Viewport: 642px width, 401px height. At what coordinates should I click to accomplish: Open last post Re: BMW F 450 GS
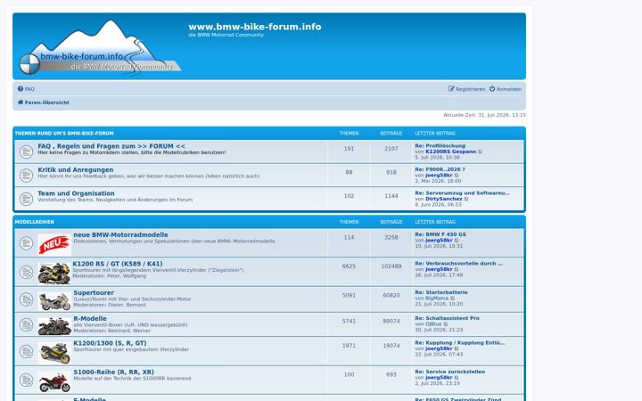point(440,234)
